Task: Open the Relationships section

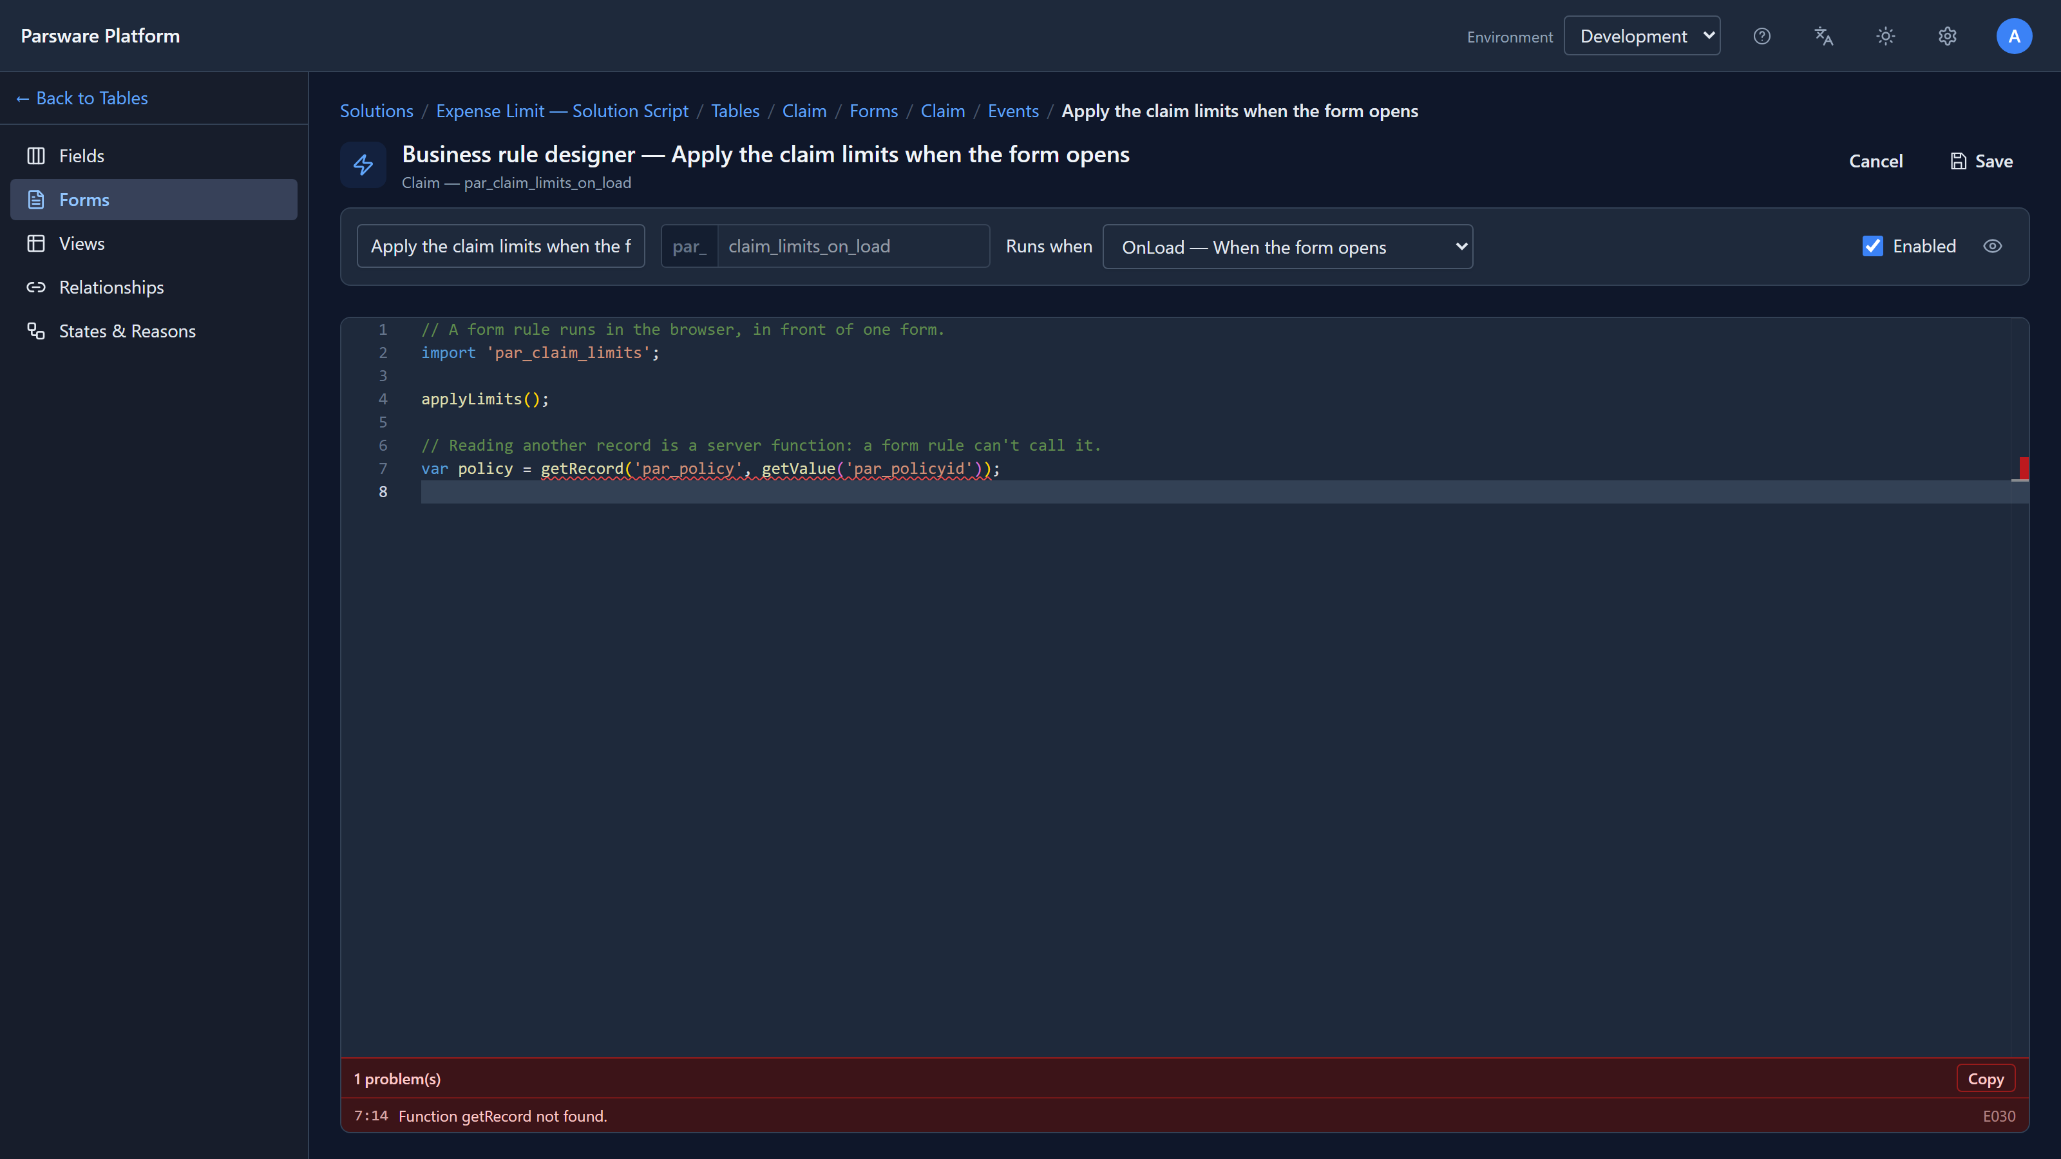Action: point(154,287)
